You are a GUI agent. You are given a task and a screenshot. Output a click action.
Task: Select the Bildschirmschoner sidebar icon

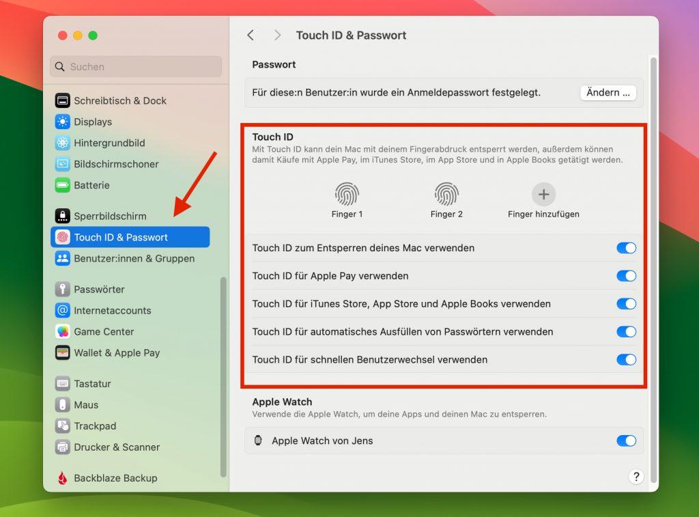(x=62, y=164)
